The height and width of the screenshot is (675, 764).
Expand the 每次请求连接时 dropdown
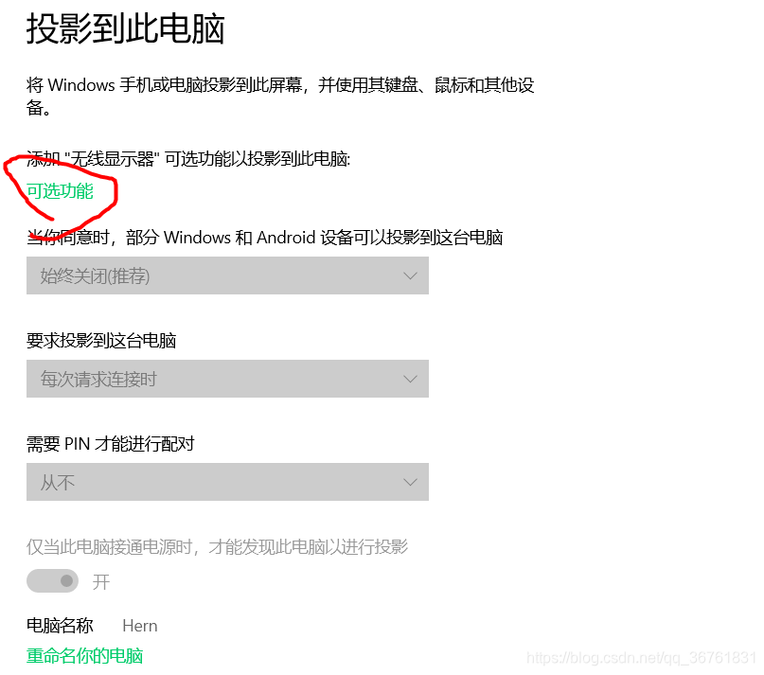(227, 379)
